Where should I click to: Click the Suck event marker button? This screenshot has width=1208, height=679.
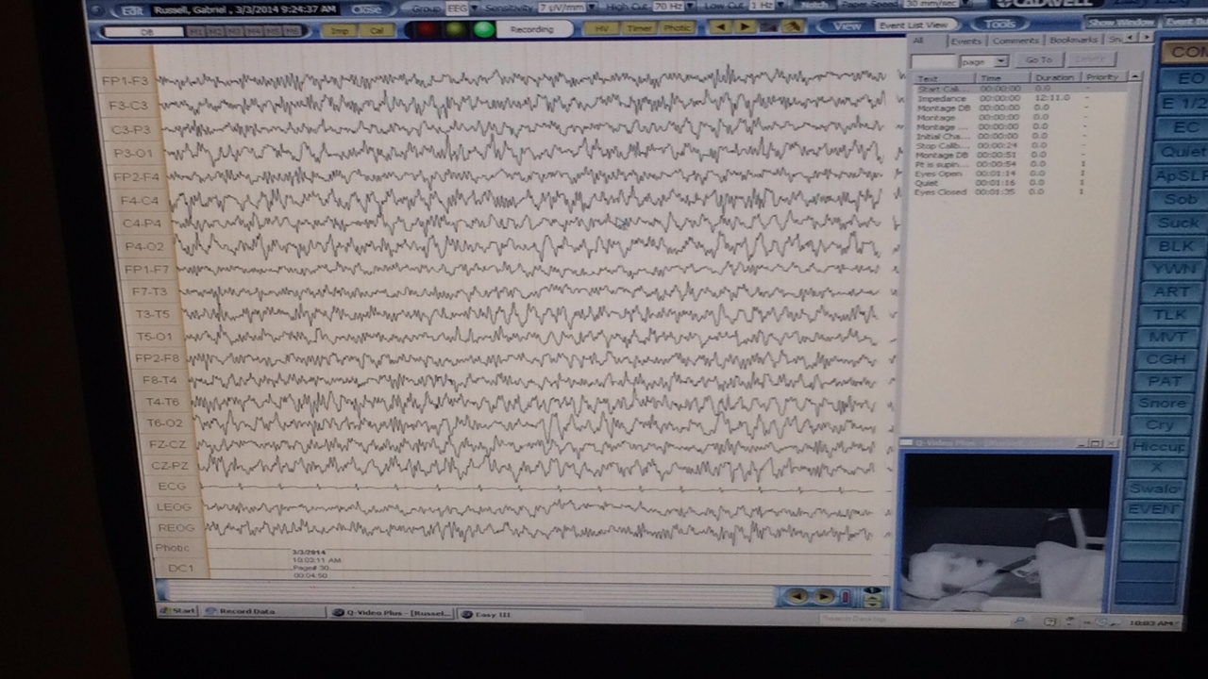click(x=1177, y=224)
